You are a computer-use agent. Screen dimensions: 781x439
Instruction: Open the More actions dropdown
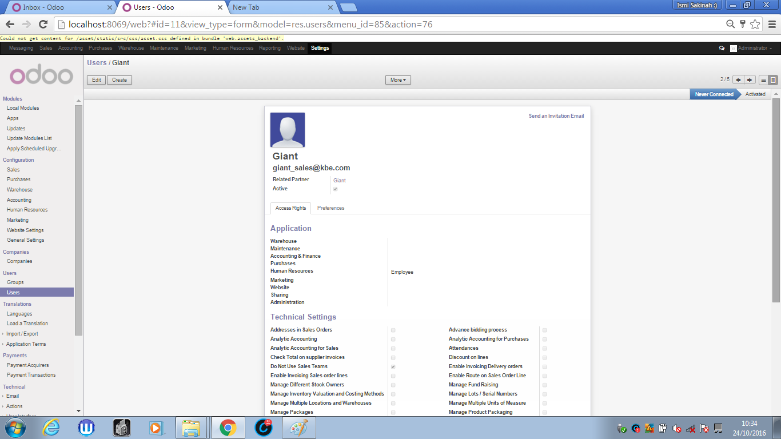click(x=398, y=80)
